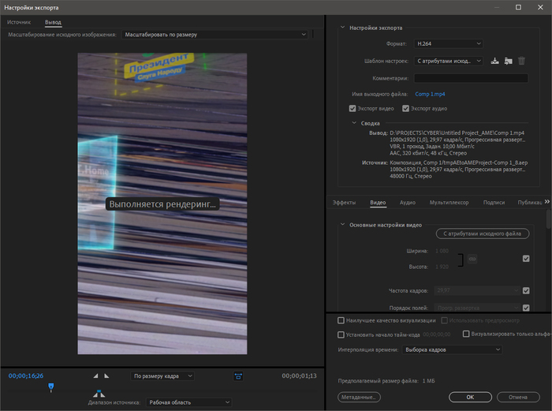Open the Интерполяция времени dropdown
Image resolution: width=552 pixels, height=411 pixels.
click(x=451, y=349)
